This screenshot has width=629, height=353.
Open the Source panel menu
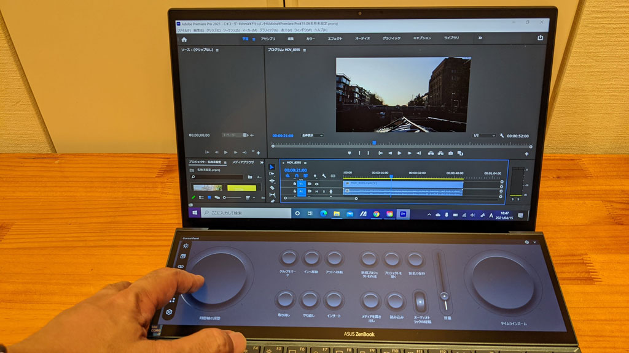[217, 50]
